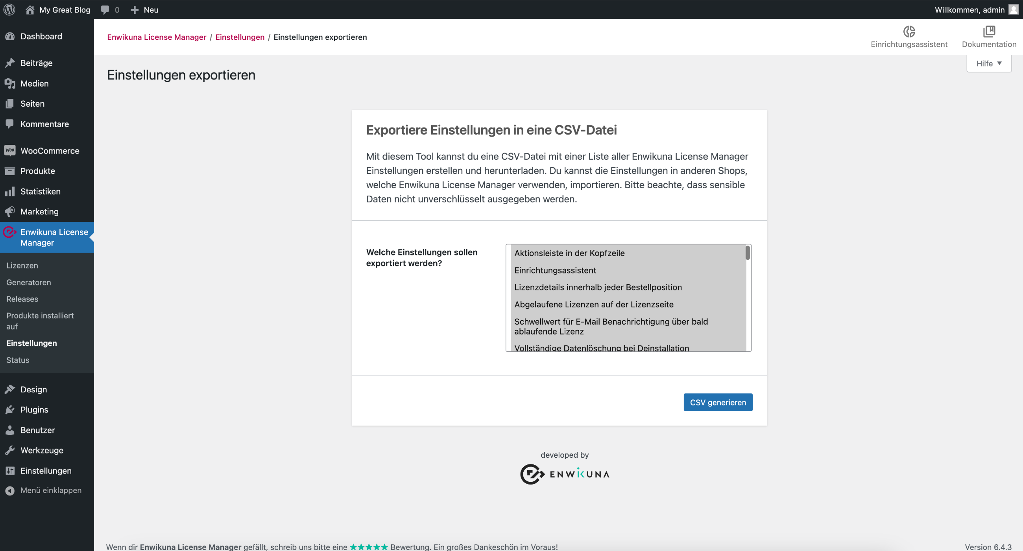
Task: Click the WooCommerce woo icon
Action: pos(10,151)
